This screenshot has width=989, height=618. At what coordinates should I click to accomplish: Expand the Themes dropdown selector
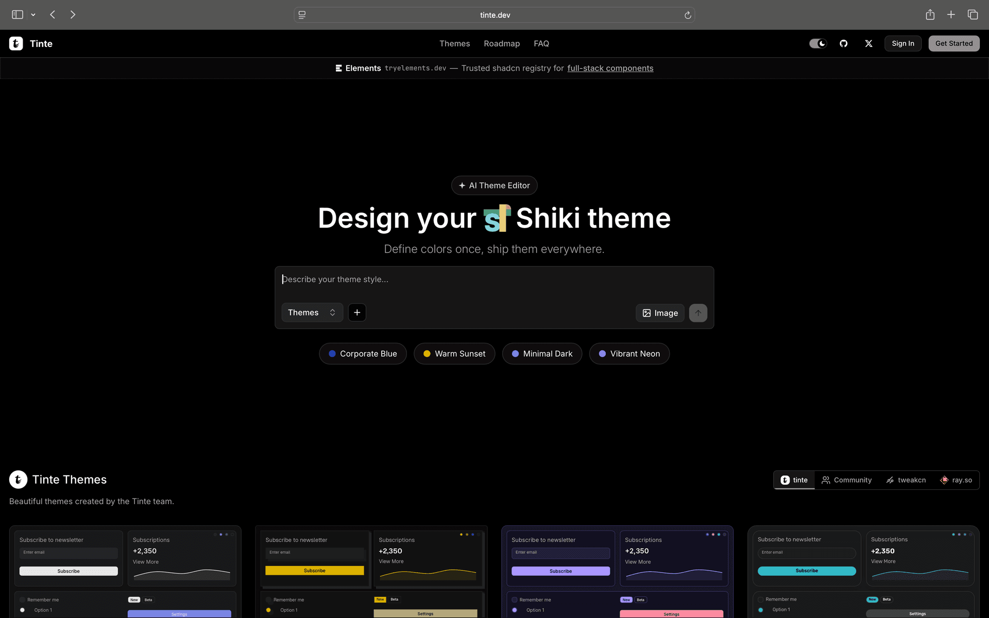point(312,313)
